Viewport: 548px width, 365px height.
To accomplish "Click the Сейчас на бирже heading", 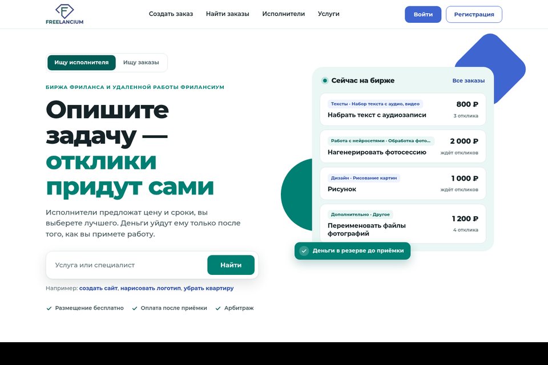I will point(363,80).
